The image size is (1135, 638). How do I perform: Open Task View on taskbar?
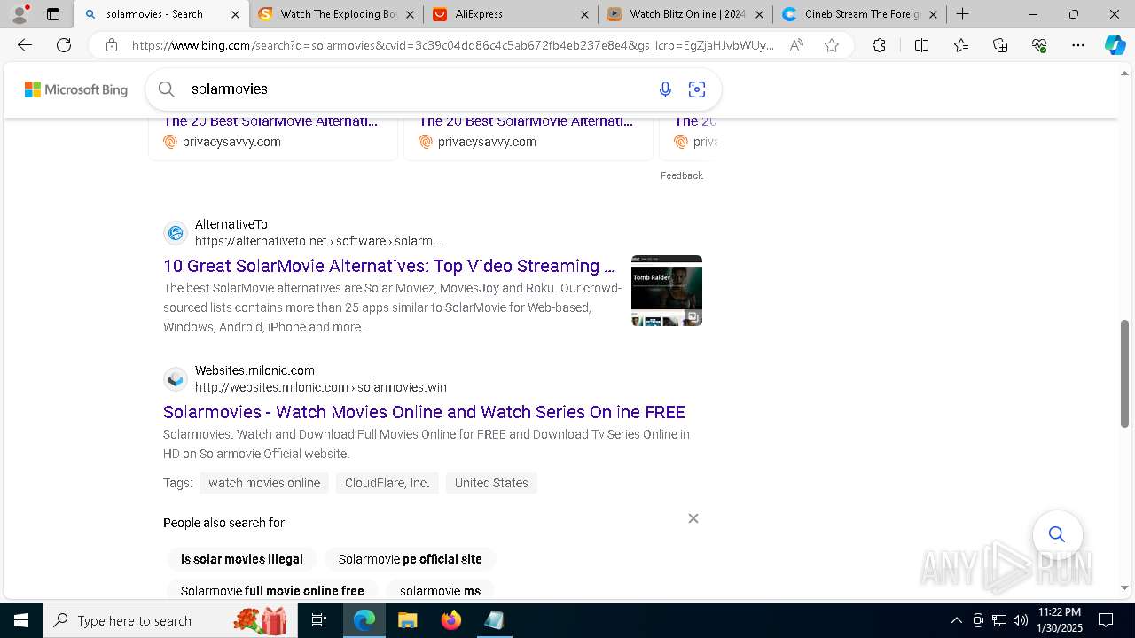coord(320,620)
